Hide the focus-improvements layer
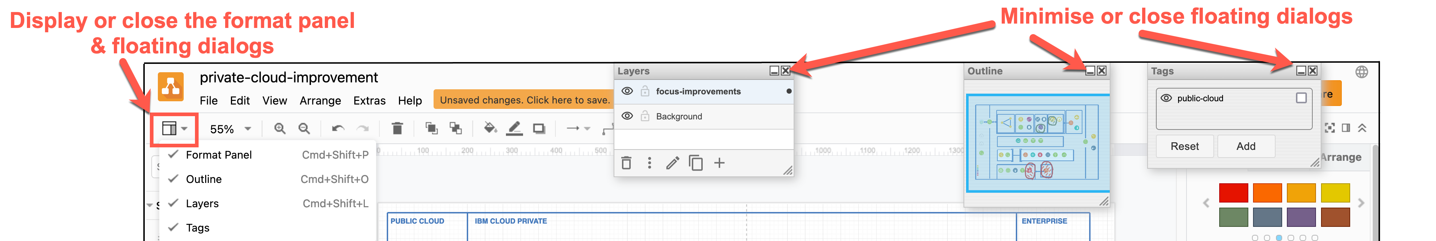This screenshot has width=1436, height=241. [x=627, y=91]
